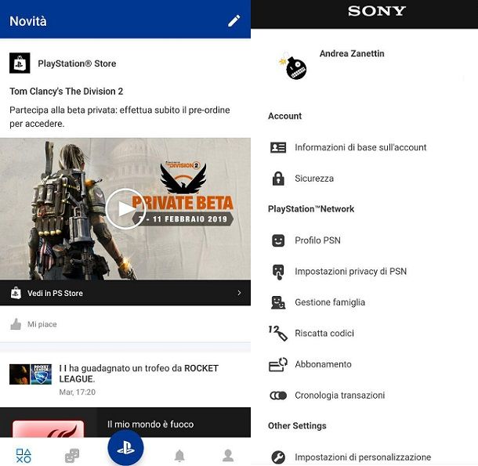The image size is (478, 466).
Task: Tap the Mar, 17:20 timestamp
Action: [x=77, y=392]
